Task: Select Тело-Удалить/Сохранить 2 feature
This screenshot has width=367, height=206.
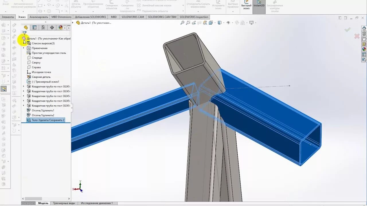Action: 45,120
